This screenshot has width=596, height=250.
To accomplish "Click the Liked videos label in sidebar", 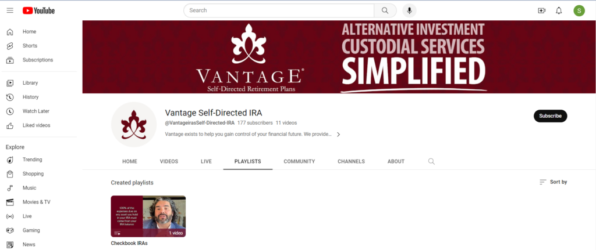I will (x=36, y=125).
